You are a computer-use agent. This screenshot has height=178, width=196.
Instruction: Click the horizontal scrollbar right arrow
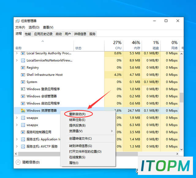[x=177, y=154]
